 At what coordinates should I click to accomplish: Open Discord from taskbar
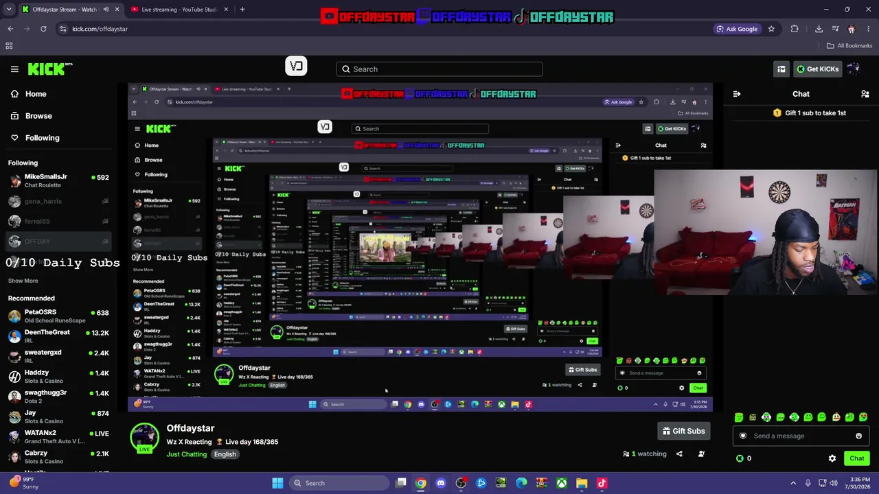(x=441, y=483)
